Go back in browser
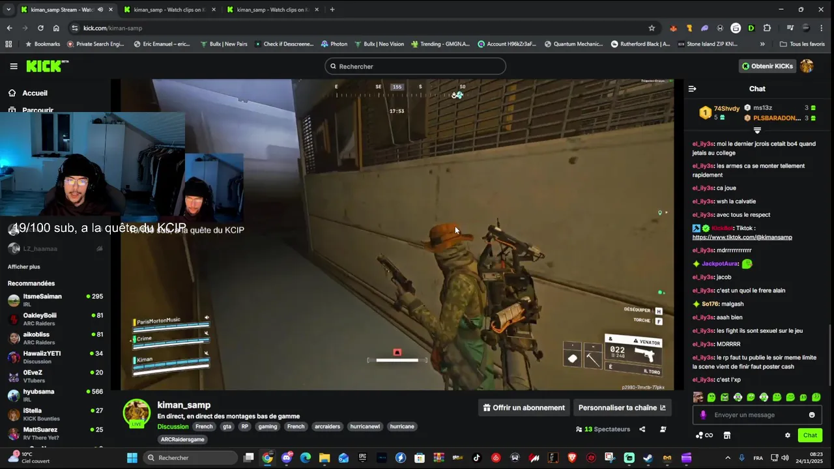834x469 pixels. (x=9, y=28)
